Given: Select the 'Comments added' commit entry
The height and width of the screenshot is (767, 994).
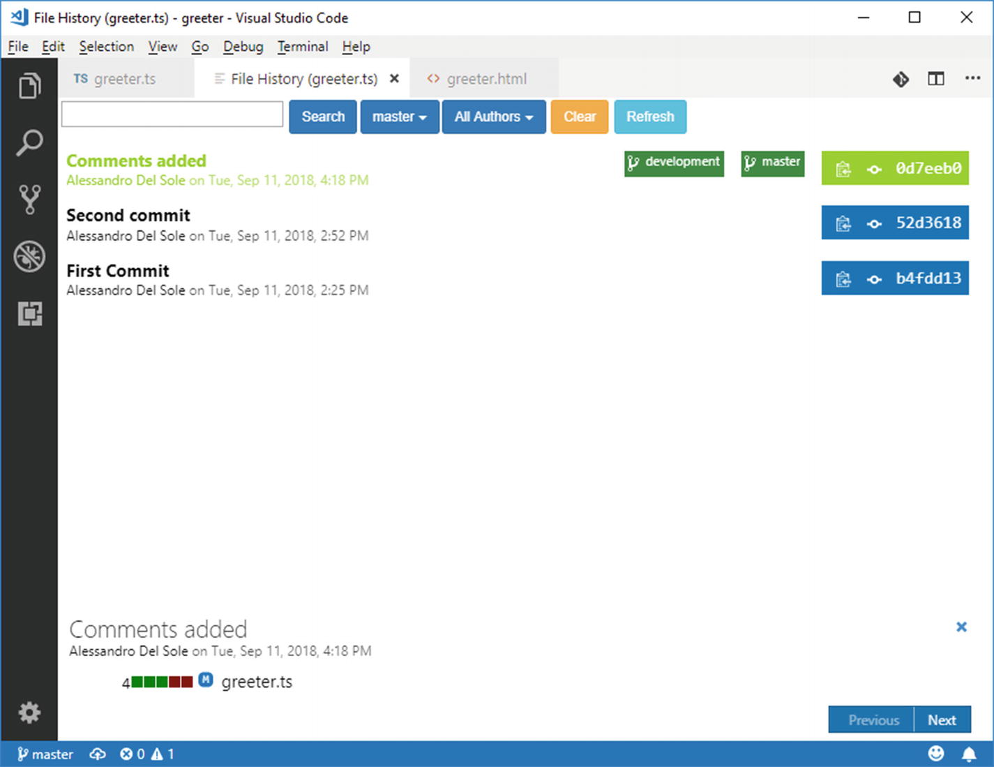Looking at the screenshot, I should (136, 161).
